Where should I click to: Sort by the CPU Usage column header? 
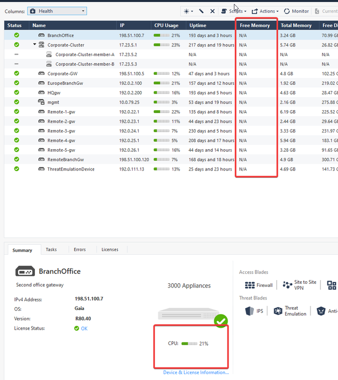pyautogui.click(x=166, y=25)
